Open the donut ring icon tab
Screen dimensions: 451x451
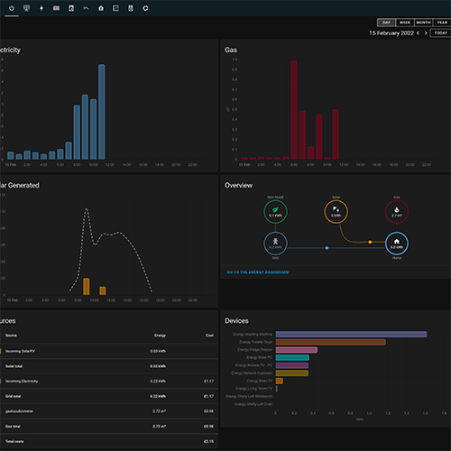145,8
